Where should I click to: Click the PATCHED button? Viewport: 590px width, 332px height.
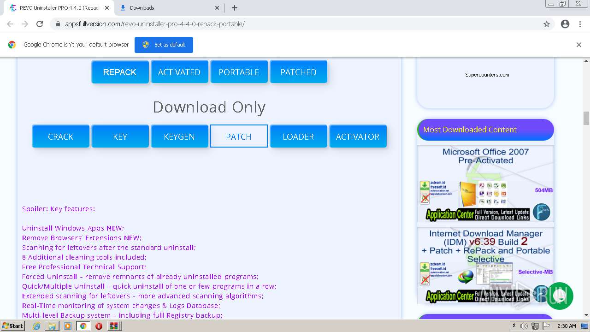[298, 72]
